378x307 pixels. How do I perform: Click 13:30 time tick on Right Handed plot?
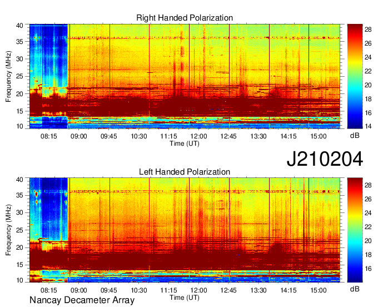pyautogui.click(x=258, y=136)
